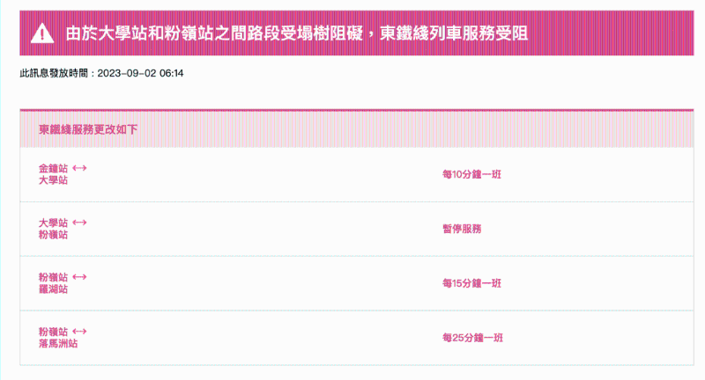Click the 每15分鐘一班 frequency text
The height and width of the screenshot is (380, 705).
tap(471, 283)
